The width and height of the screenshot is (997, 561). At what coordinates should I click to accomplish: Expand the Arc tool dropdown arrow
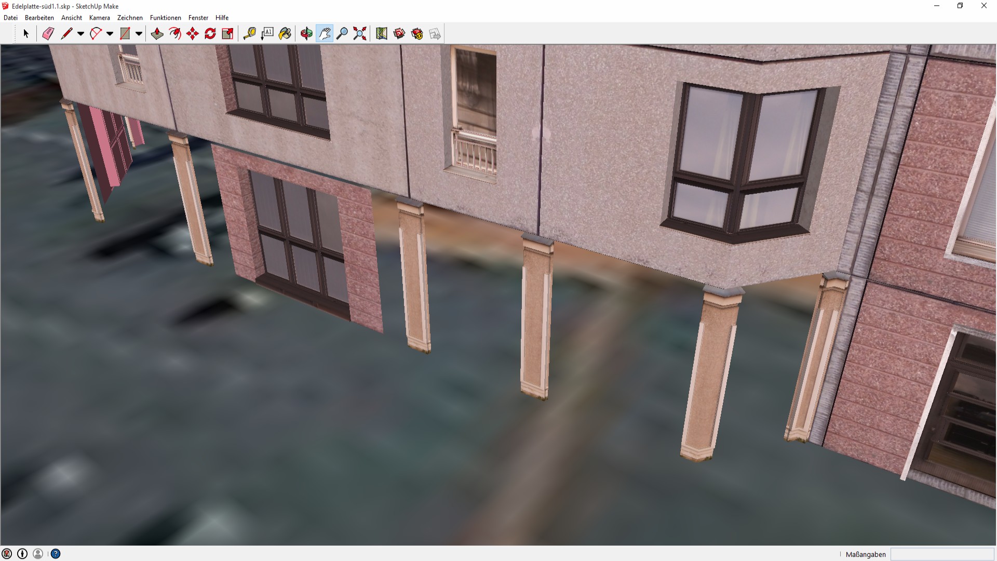click(x=110, y=34)
